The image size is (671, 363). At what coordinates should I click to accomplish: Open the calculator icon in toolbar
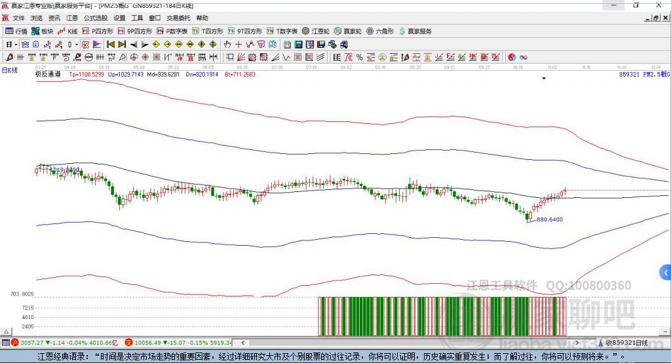click(x=298, y=45)
